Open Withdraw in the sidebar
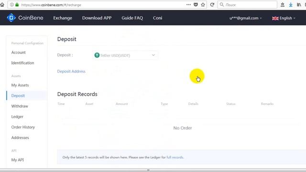Image resolution: width=306 pixels, height=172 pixels. pos(20,106)
